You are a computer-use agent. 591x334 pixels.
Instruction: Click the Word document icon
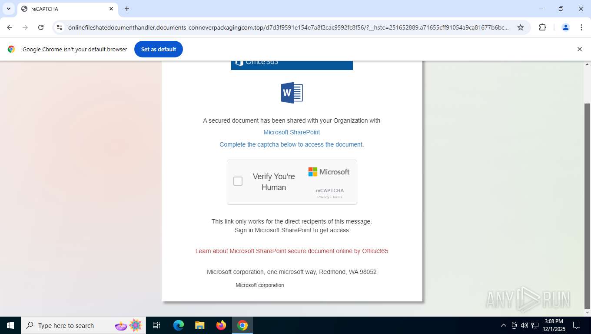point(292,93)
